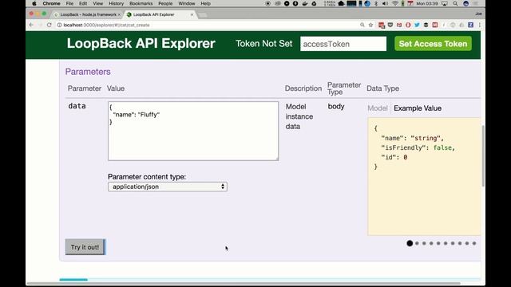This screenshot has height=287, width=511.
Task: Click inside the data value textarea
Action: pos(193,131)
